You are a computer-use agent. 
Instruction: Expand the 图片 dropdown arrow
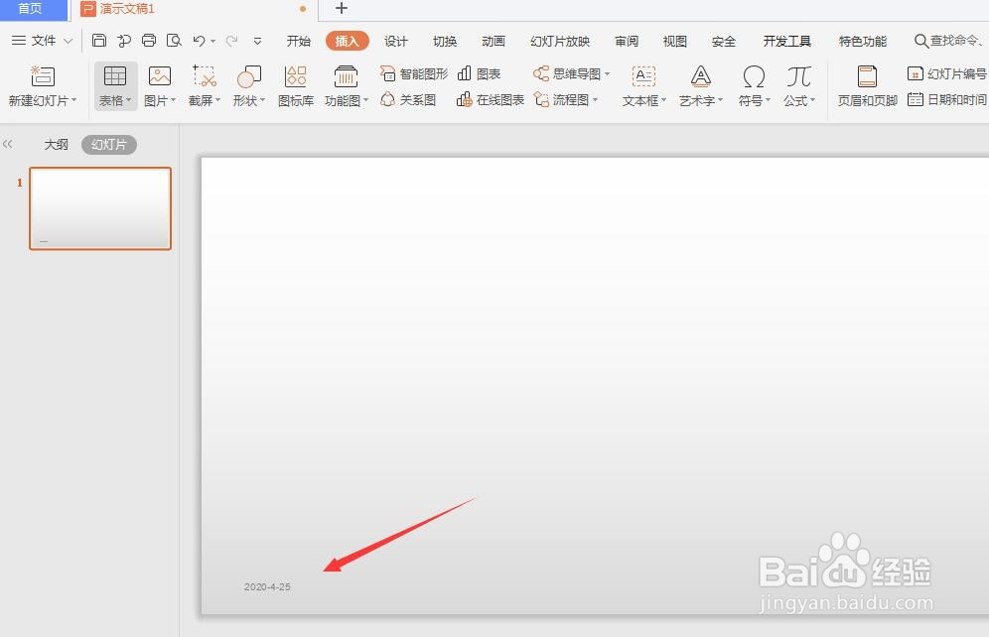click(174, 99)
